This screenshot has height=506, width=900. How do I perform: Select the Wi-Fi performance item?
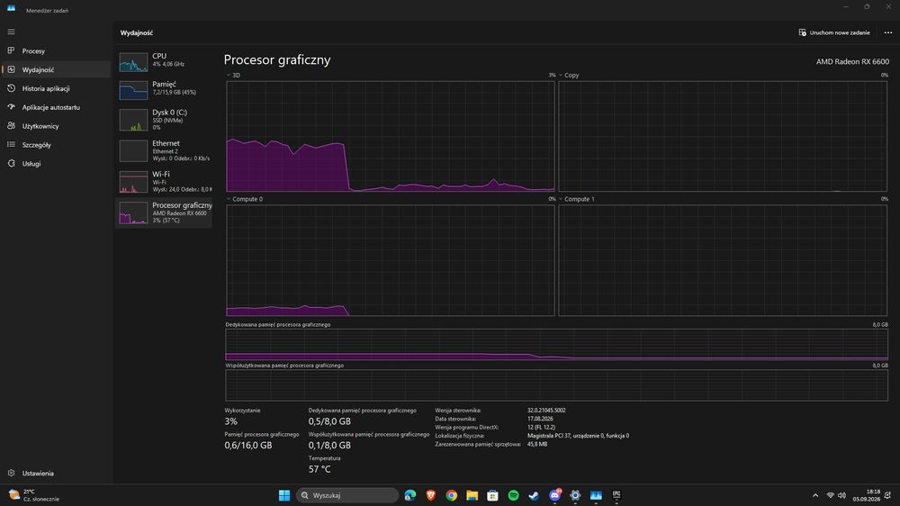point(164,182)
